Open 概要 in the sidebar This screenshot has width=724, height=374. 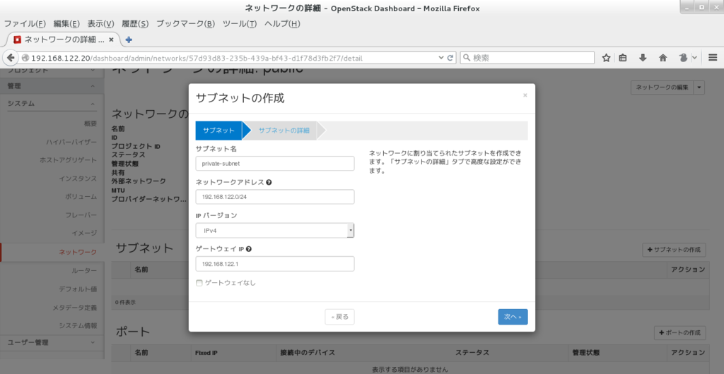click(x=90, y=123)
